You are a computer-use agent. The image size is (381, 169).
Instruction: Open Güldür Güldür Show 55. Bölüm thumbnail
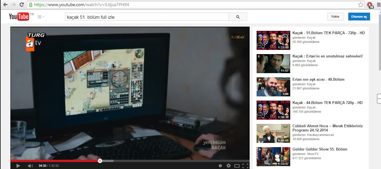pyautogui.click(x=273, y=157)
